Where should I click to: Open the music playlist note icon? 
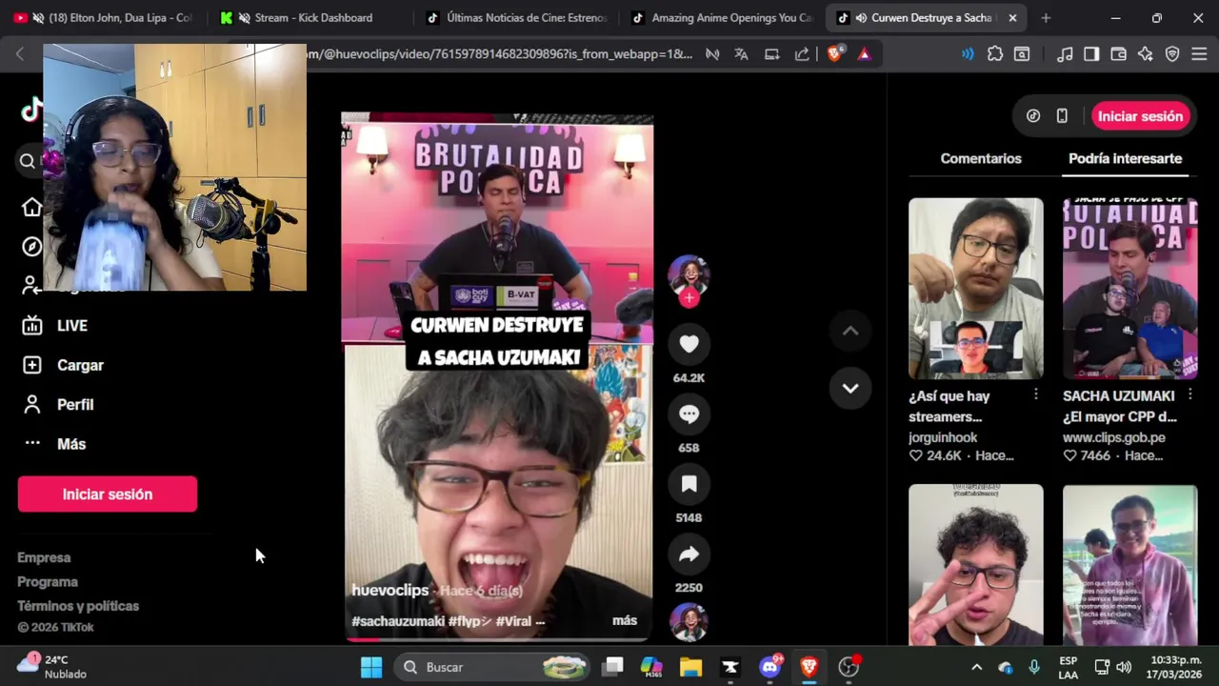[x=1065, y=54]
